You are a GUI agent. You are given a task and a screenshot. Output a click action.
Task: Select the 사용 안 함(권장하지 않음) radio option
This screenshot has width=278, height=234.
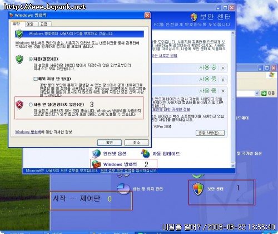31,105
